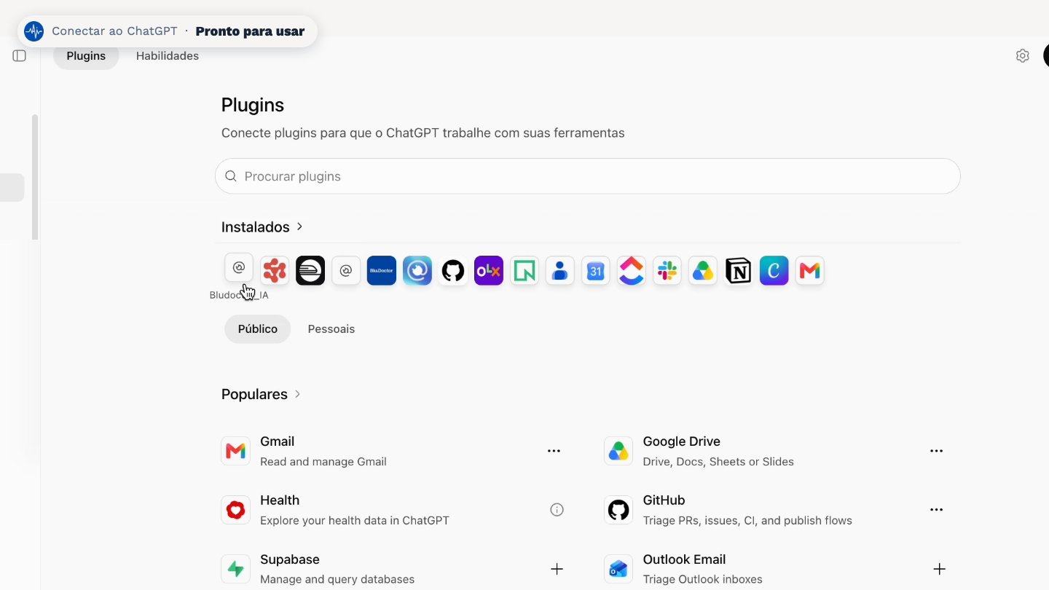Show Health plugin info icon
The width and height of the screenshot is (1049, 590).
click(557, 510)
